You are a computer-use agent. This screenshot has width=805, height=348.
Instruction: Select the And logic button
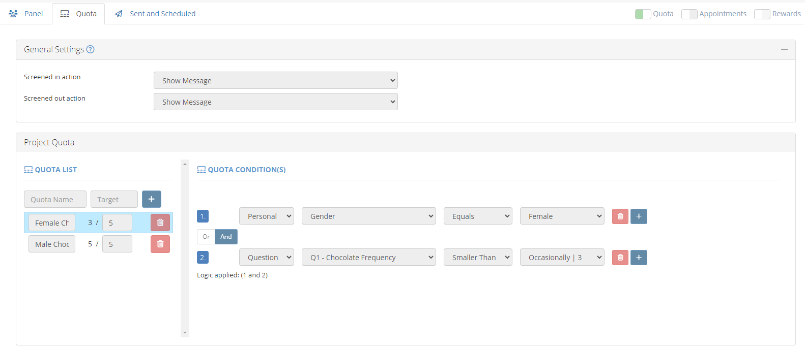pyautogui.click(x=226, y=237)
